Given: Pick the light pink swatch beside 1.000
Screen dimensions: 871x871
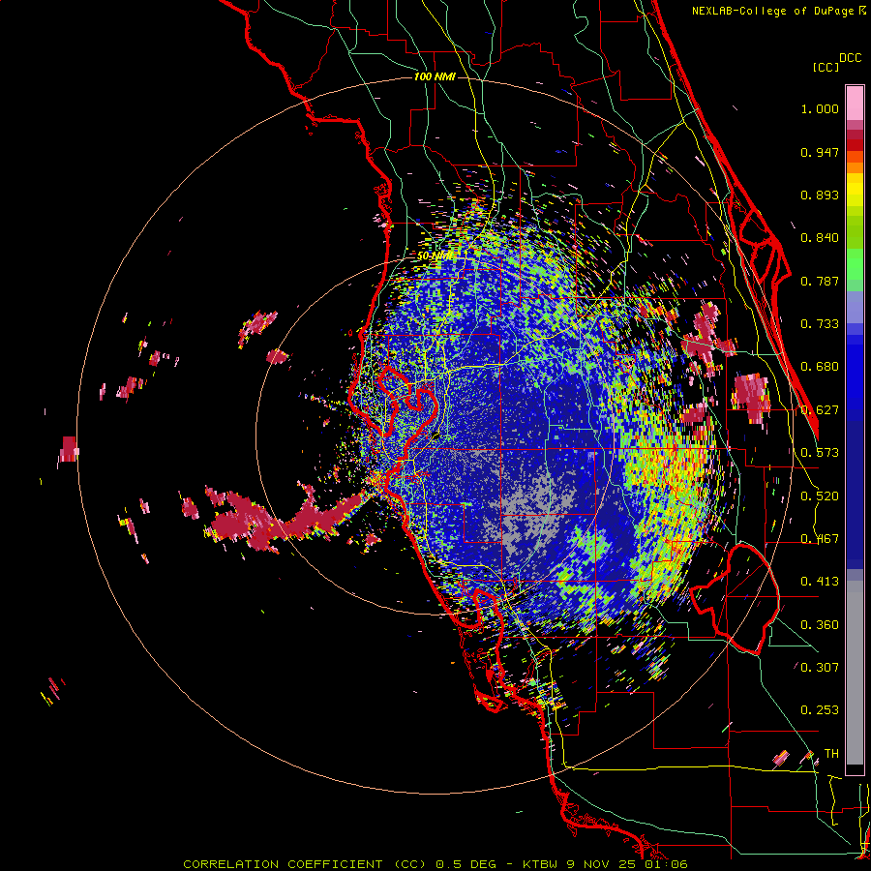Looking at the screenshot, I should coord(855,104).
